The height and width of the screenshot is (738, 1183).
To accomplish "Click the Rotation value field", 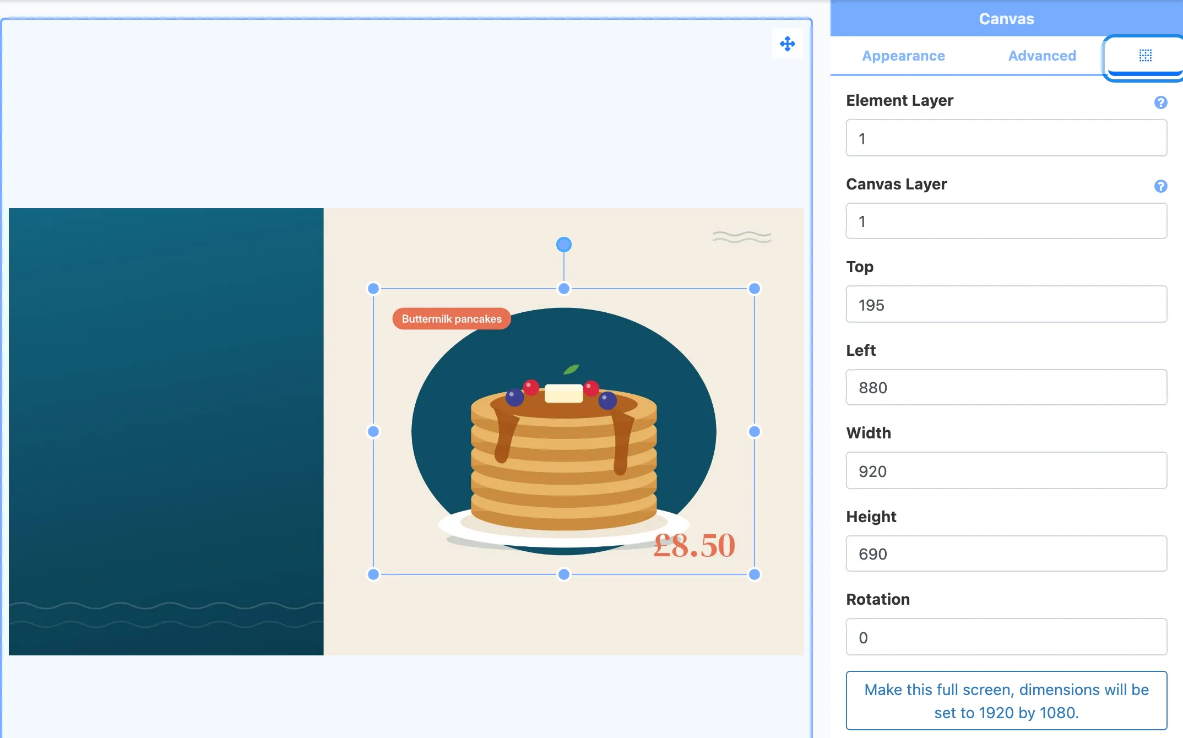I will point(1006,637).
